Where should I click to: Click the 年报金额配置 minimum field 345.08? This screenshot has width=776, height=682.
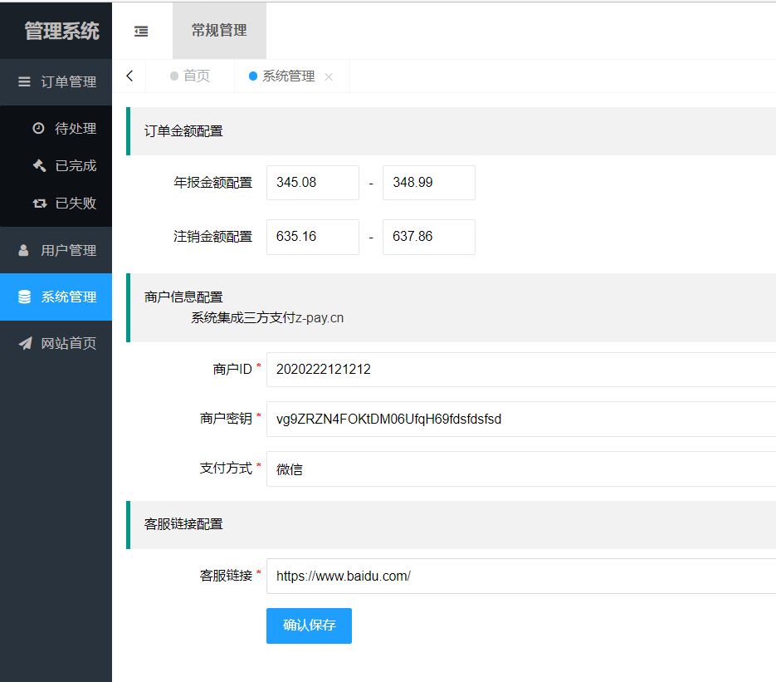312,183
